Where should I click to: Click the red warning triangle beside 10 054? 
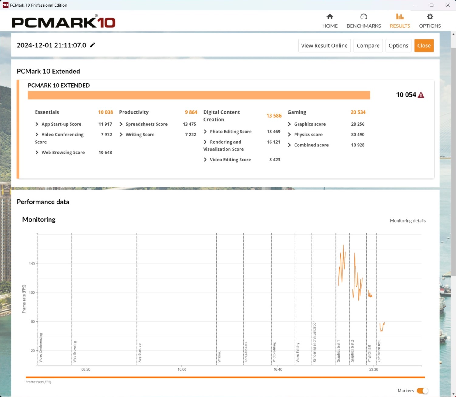[421, 95]
